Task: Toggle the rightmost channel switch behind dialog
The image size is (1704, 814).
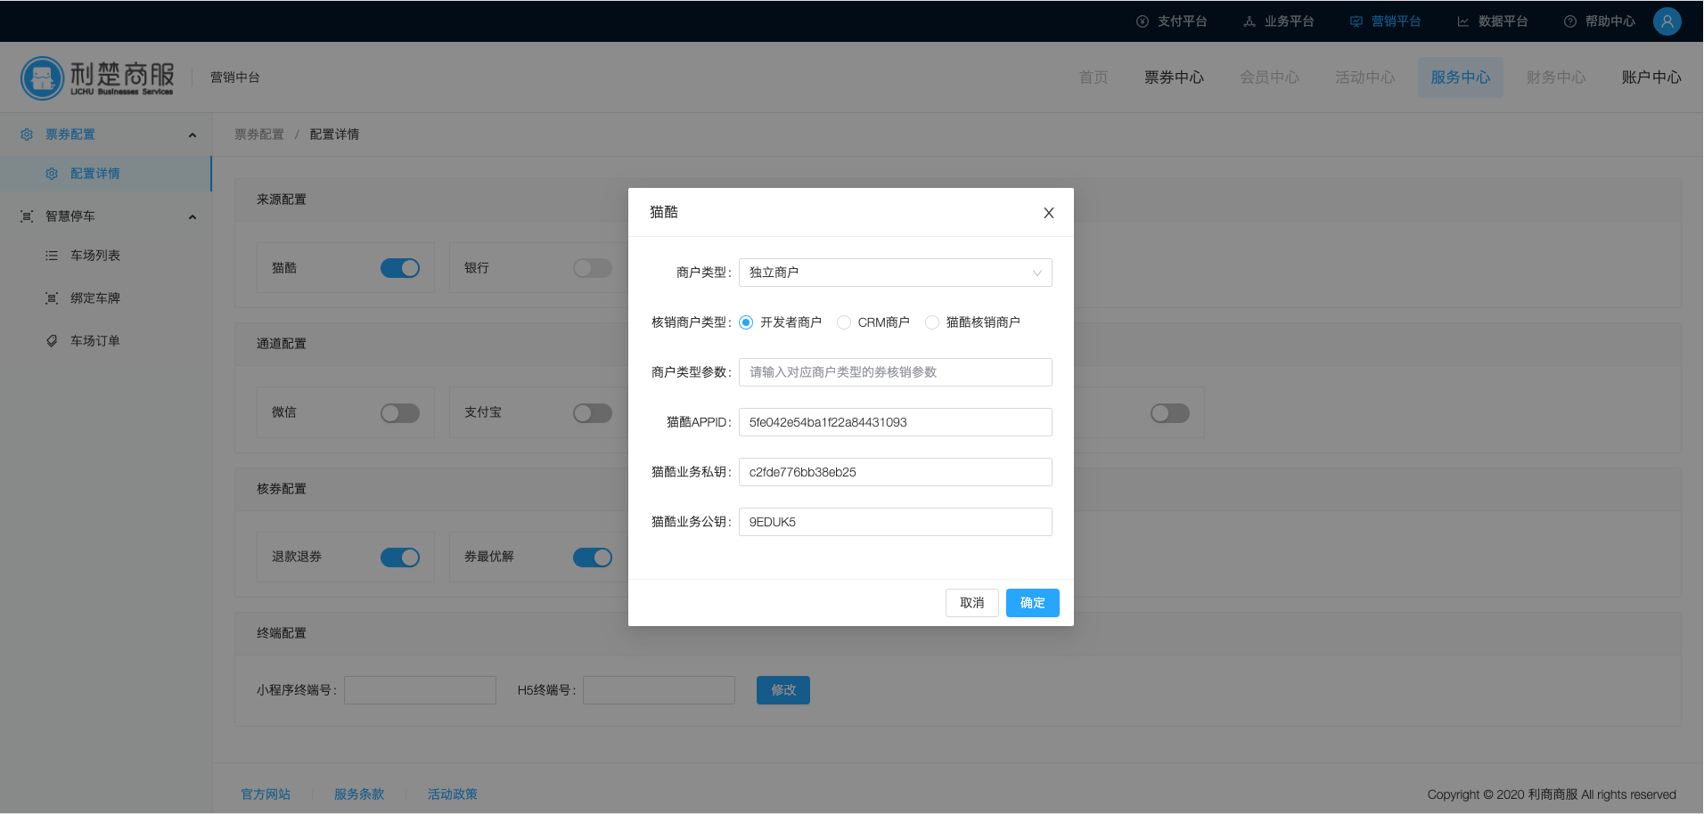Action: pyautogui.click(x=1170, y=413)
